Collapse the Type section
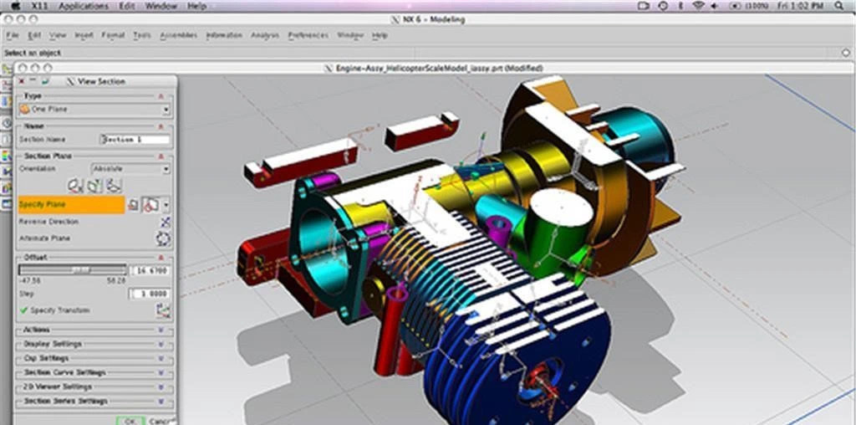Image resolution: width=856 pixels, height=425 pixels. pyautogui.click(x=161, y=96)
